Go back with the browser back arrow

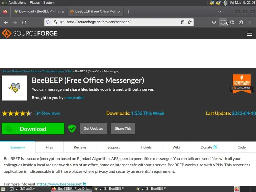(6, 22)
